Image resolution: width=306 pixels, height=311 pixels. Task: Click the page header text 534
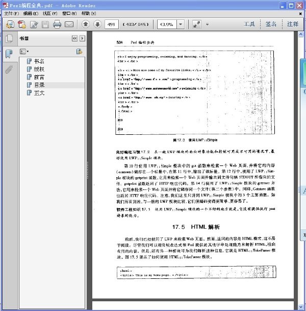(x=119, y=42)
